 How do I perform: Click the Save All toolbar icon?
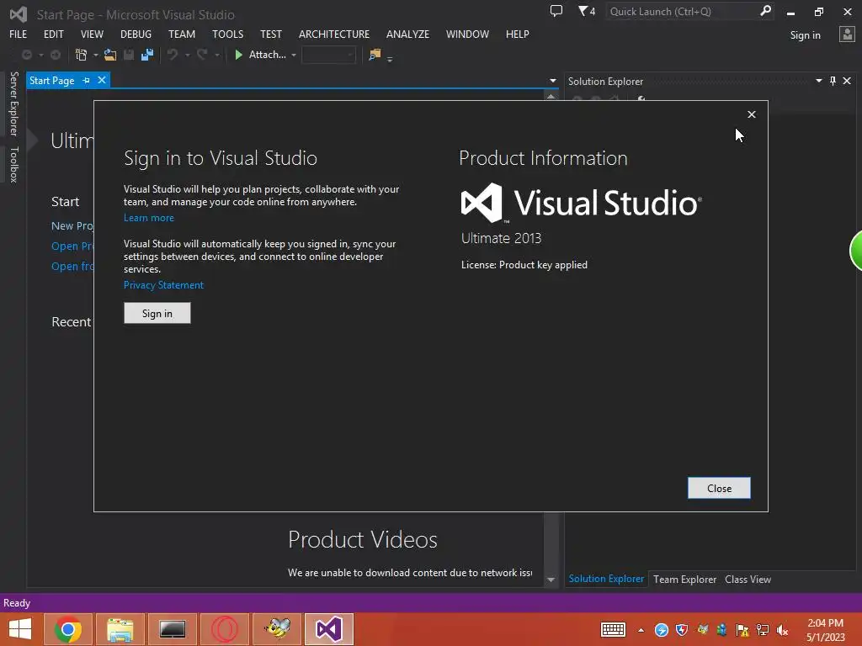[147, 55]
